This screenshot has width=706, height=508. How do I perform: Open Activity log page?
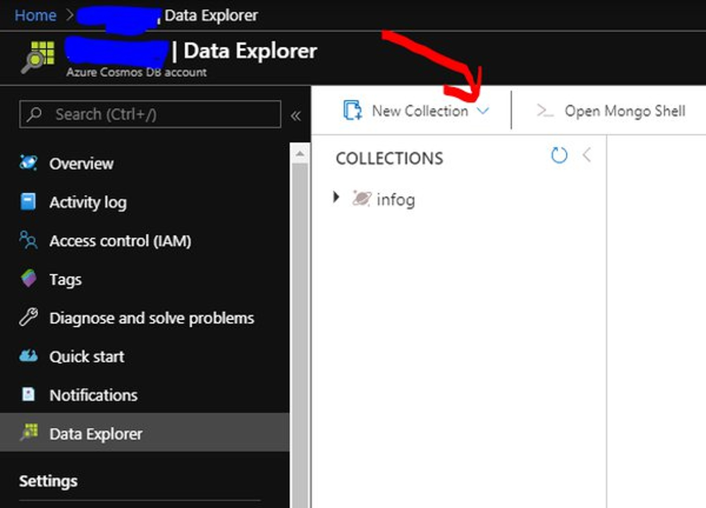tap(88, 203)
